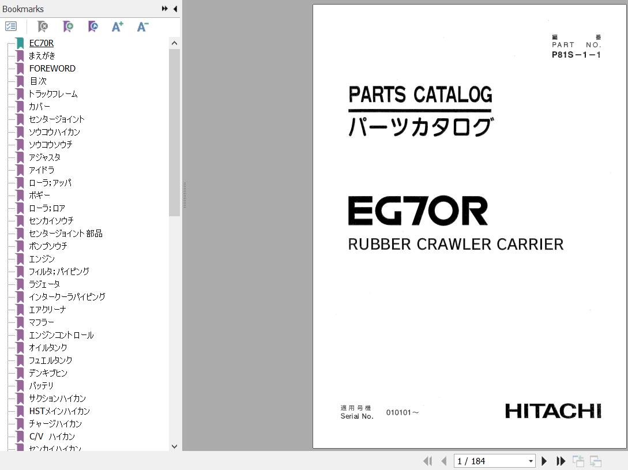Click the RUBBER CRAWLER CARRIER text
Viewport: 628px width, 470px height.
(456, 245)
